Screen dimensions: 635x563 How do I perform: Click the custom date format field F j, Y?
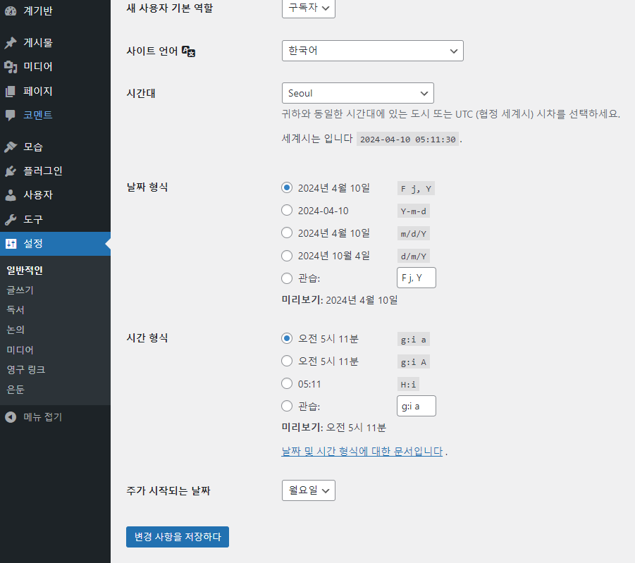pyautogui.click(x=417, y=278)
